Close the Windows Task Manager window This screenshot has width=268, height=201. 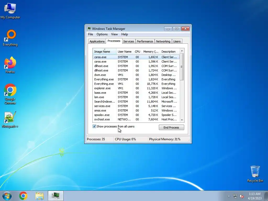[186, 29]
